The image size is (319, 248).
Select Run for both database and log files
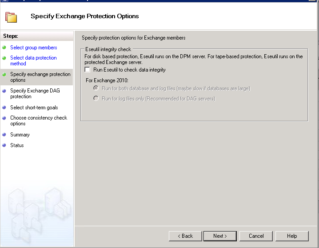click(96, 88)
